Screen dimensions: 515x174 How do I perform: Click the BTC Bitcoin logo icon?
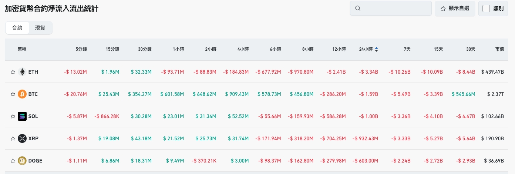[x=22, y=94]
